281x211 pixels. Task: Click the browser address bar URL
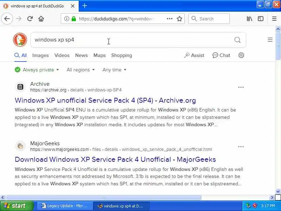click(116, 19)
